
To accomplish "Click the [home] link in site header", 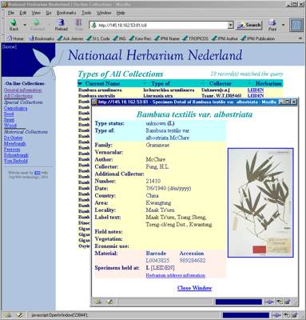I will click(10, 47).
